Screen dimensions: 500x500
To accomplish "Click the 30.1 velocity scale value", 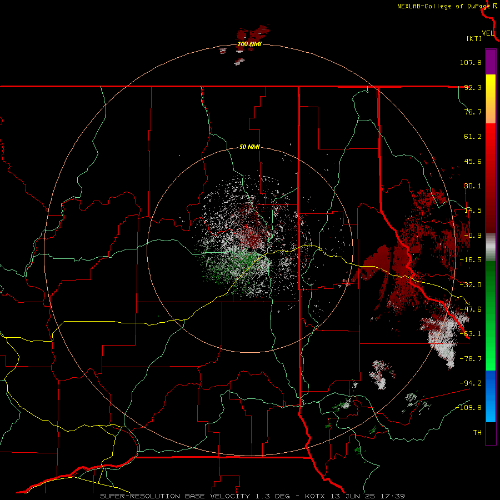I will pos(473,186).
